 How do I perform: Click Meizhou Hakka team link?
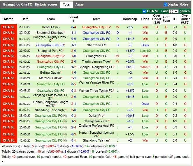pos(50,78)
